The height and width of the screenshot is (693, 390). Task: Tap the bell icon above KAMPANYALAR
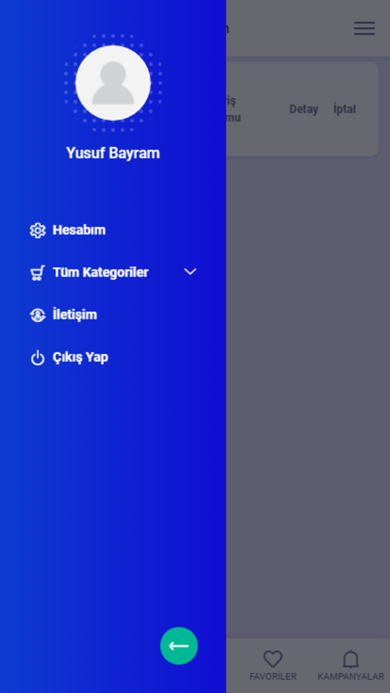pyautogui.click(x=350, y=659)
